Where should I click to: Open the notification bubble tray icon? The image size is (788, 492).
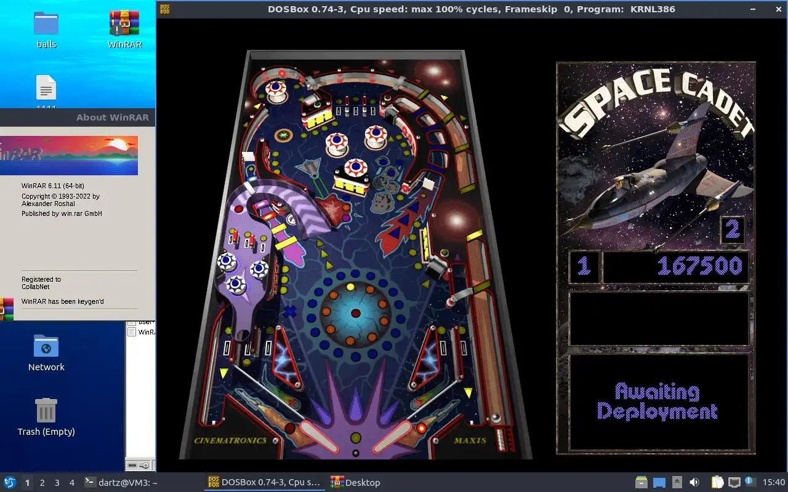(750, 482)
